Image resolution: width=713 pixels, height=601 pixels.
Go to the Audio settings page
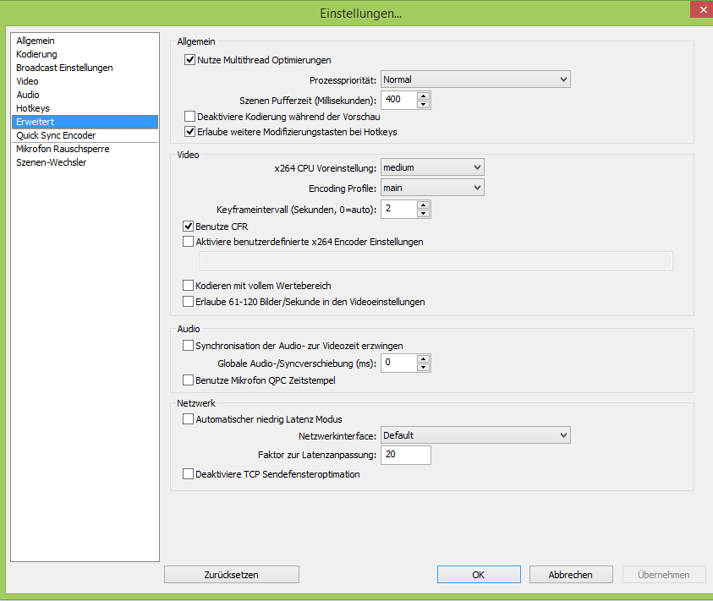click(x=85, y=95)
